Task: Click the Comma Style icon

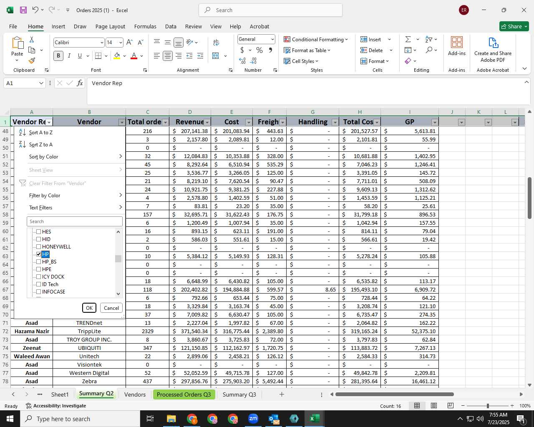Action: (x=270, y=50)
